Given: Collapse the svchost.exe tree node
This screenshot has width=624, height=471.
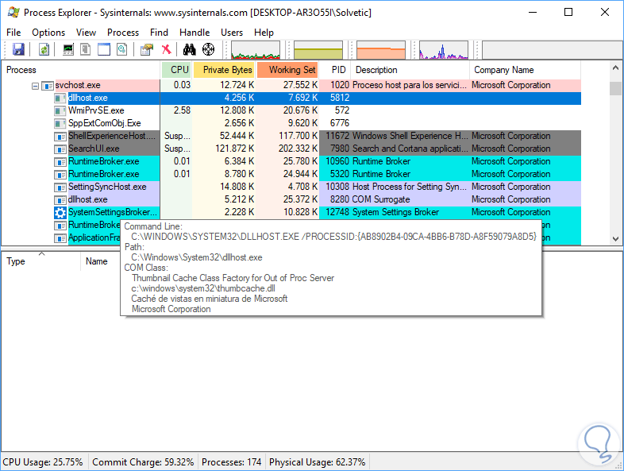Looking at the screenshot, I should pyautogui.click(x=36, y=86).
